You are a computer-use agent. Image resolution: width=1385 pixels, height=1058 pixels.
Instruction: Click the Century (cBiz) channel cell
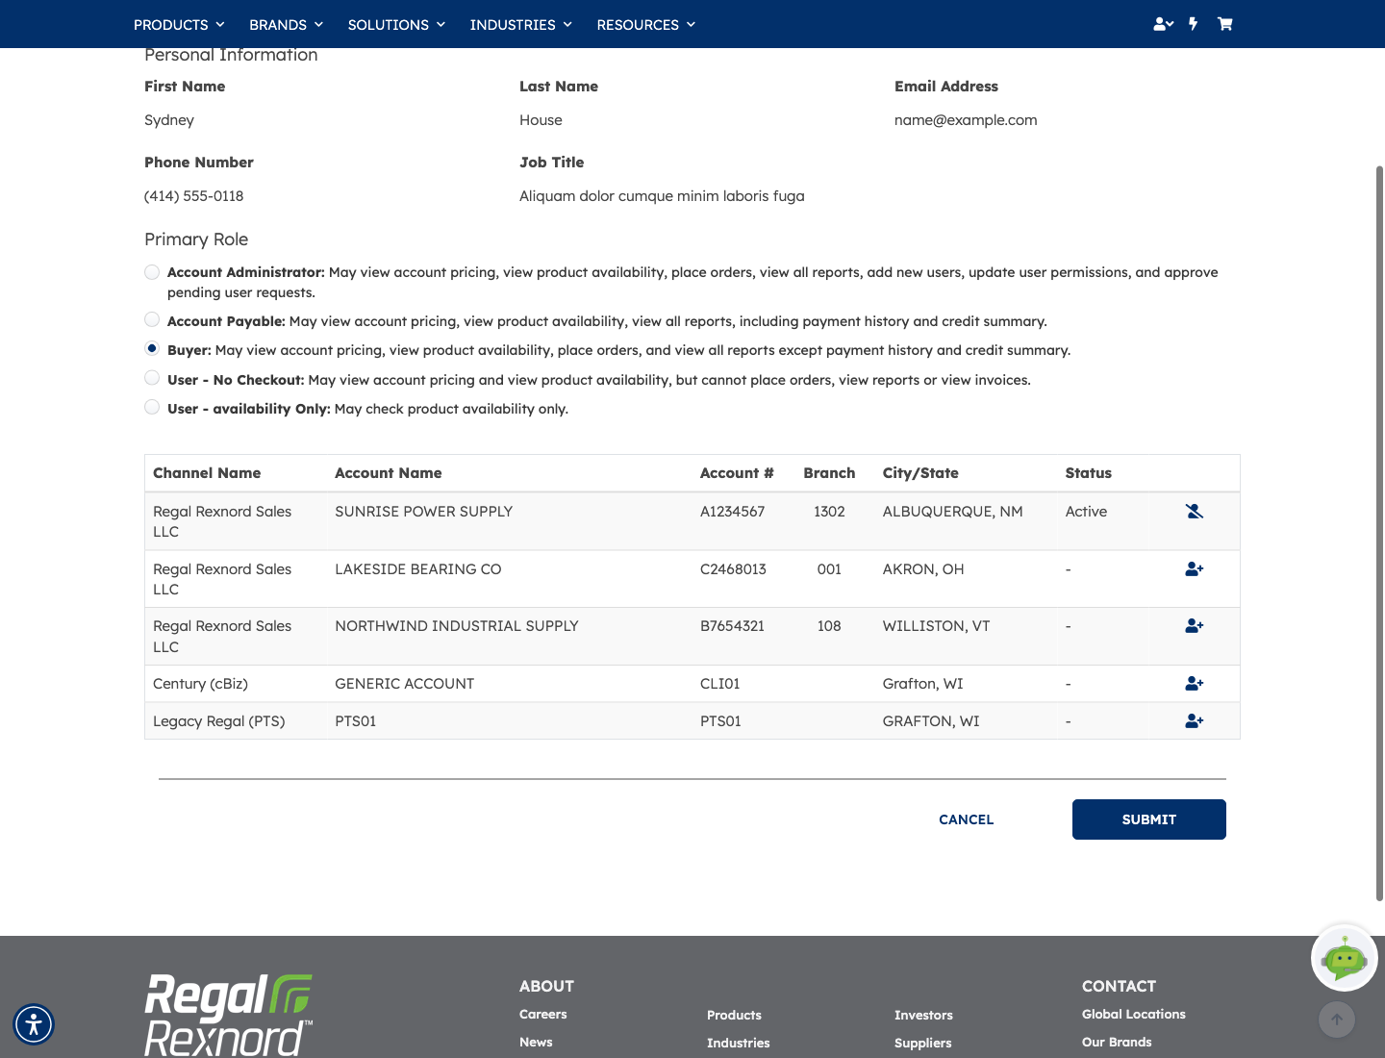(x=200, y=684)
